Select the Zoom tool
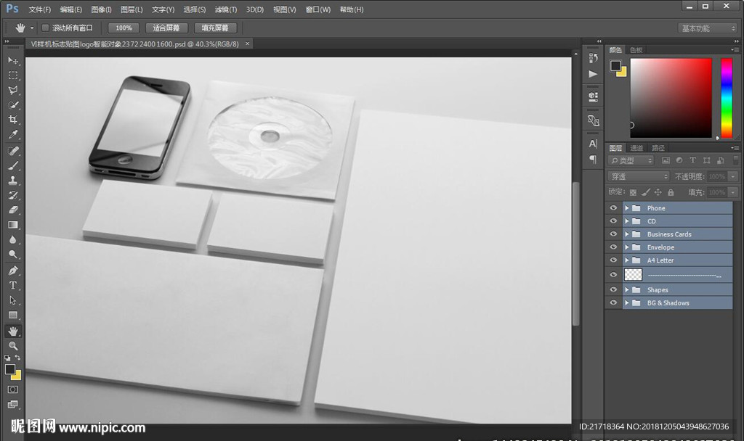The height and width of the screenshot is (441, 744). coord(13,346)
